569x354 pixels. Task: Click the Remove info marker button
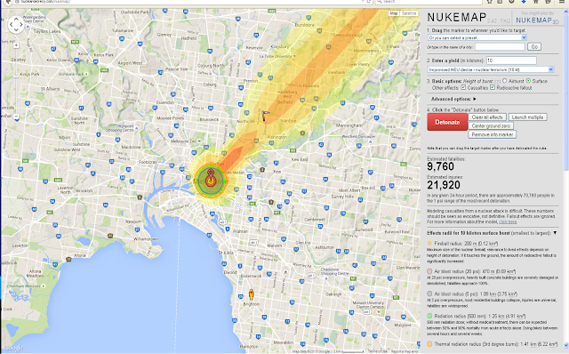pos(492,134)
